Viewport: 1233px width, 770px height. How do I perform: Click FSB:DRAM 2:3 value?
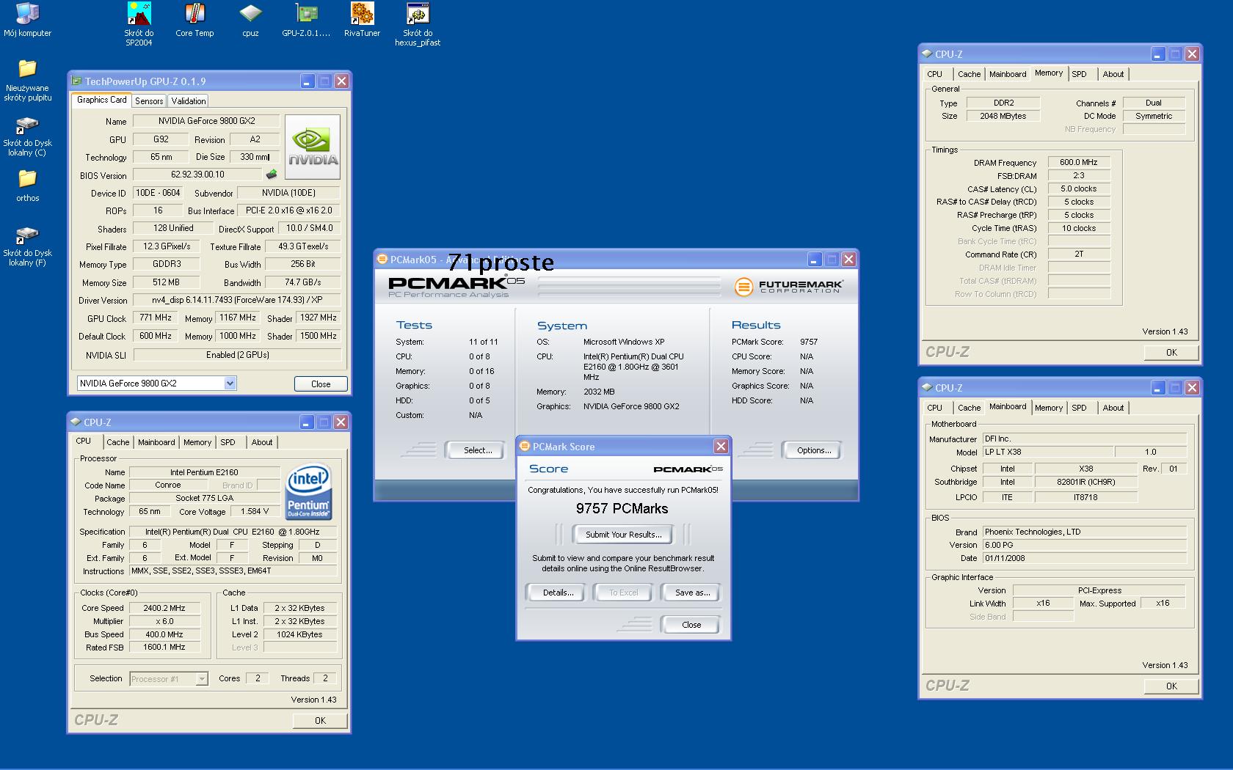click(x=1078, y=175)
